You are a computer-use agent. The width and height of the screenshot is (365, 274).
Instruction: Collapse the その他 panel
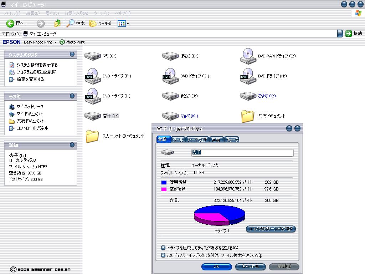tap(72, 96)
